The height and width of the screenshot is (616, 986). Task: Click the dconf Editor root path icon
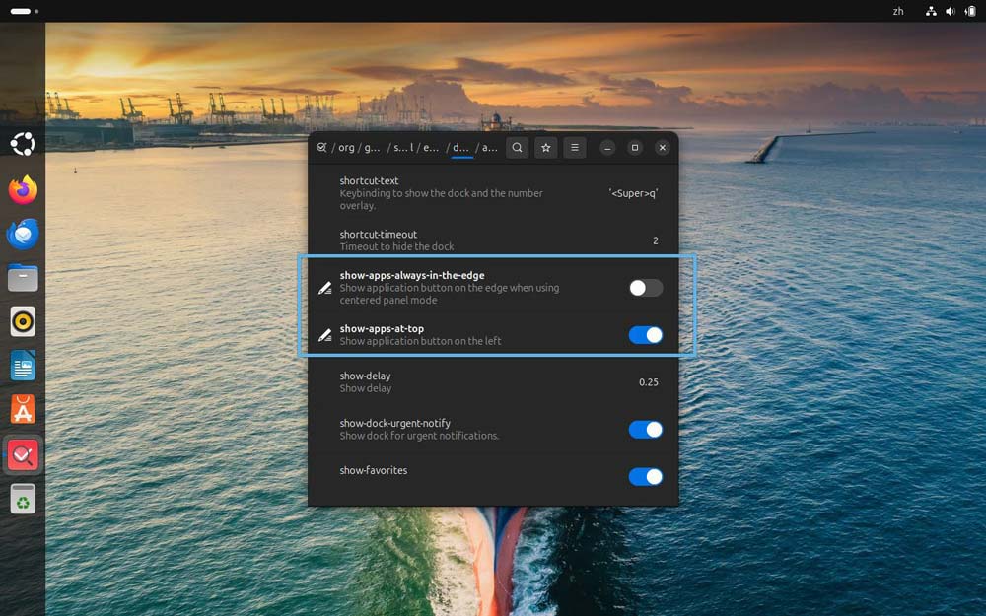pyautogui.click(x=321, y=148)
